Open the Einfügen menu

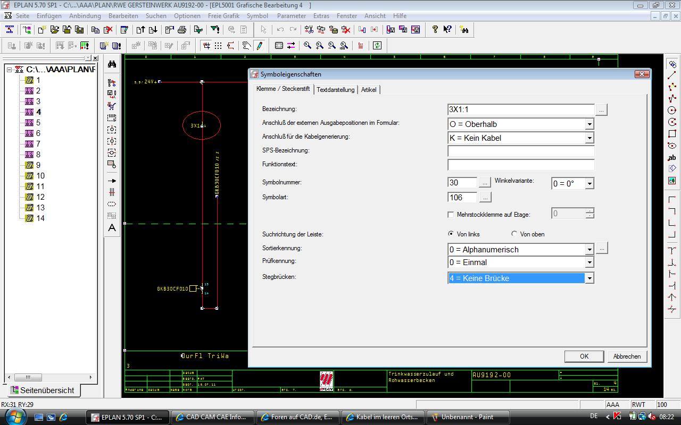click(x=49, y=16)
